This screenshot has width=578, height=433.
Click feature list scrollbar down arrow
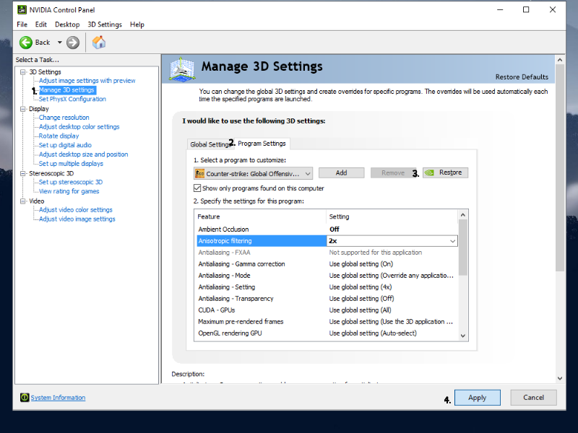(x=463, y=336)
